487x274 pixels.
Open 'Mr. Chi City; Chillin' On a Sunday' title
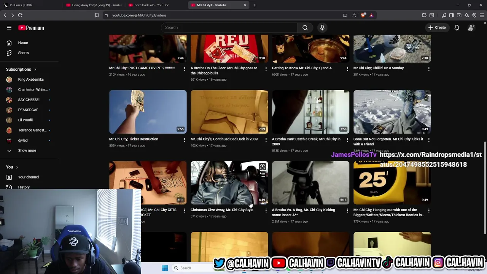point(379,68)
